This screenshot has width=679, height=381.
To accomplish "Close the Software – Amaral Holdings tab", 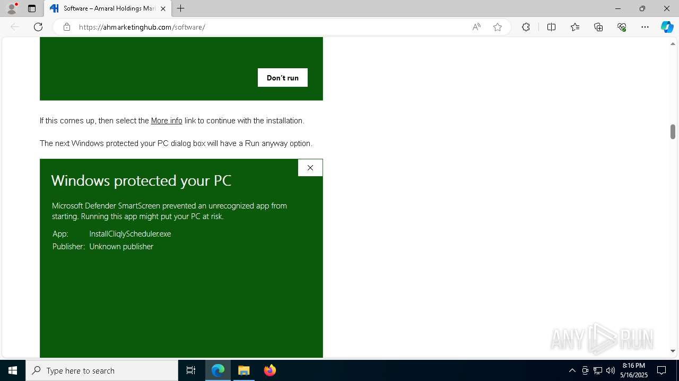I will [163, 8].
